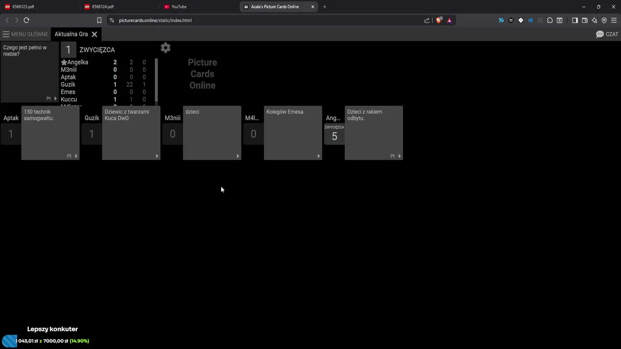Open the extensions puzzle-piece menu

[x=550, y=20]
